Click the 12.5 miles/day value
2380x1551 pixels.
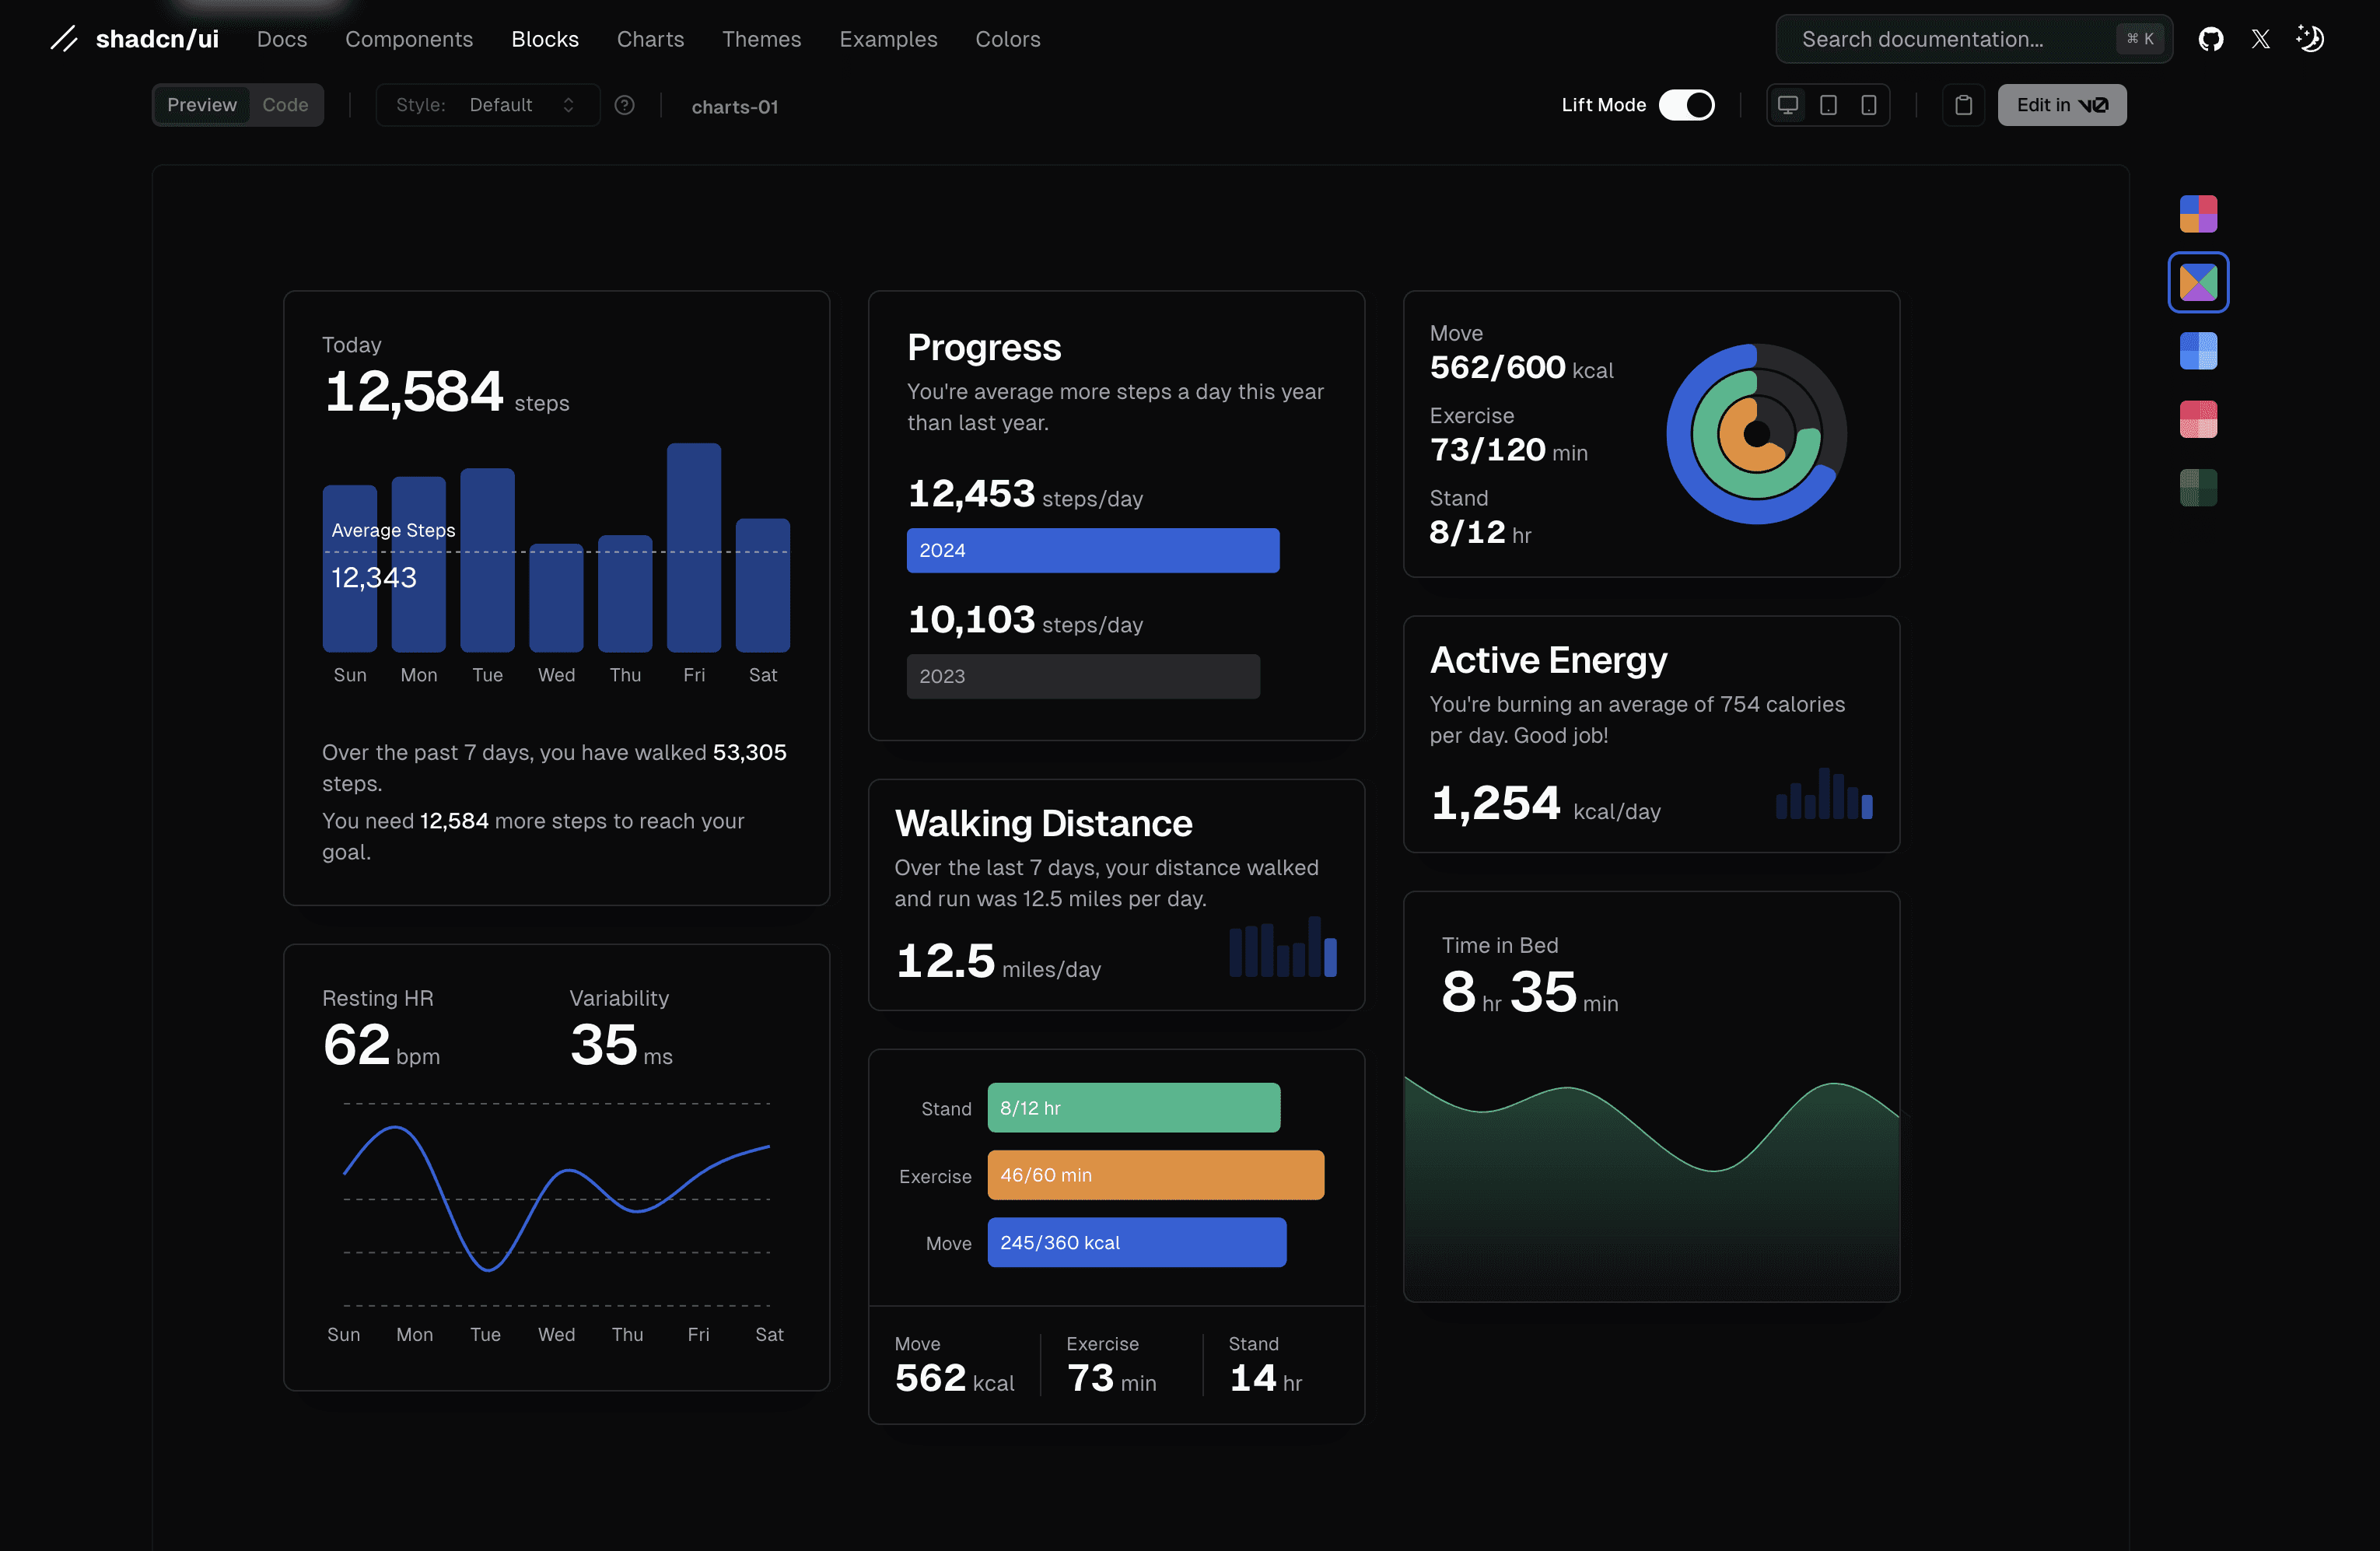click(998, 961)
